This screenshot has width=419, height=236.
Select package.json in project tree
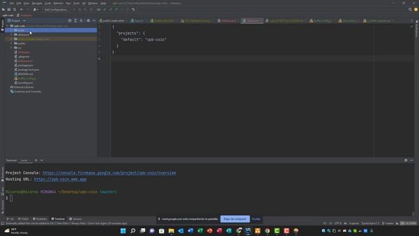[x=26, y=66]
